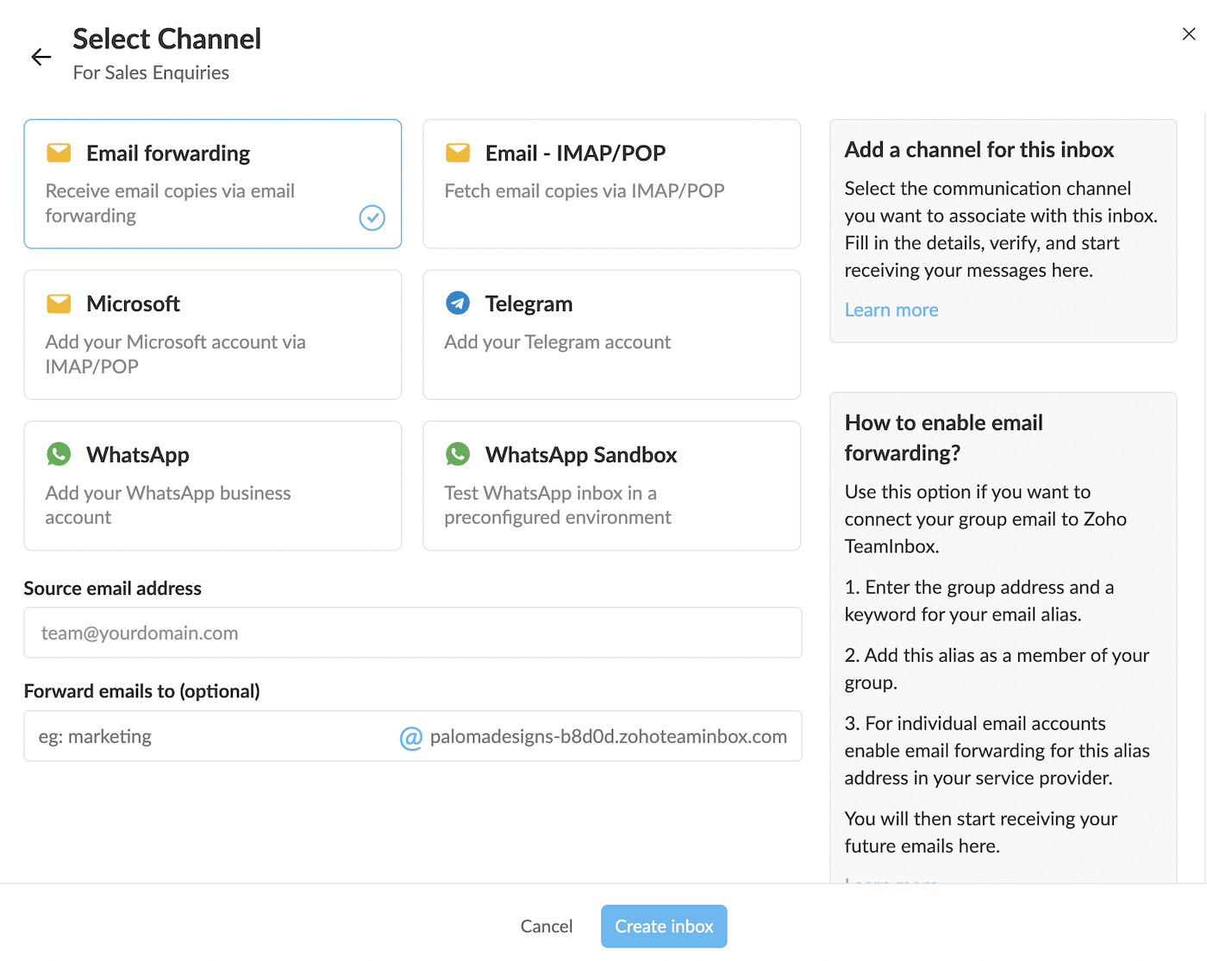Click the WhatsApp channel icon

click(59, 453)
